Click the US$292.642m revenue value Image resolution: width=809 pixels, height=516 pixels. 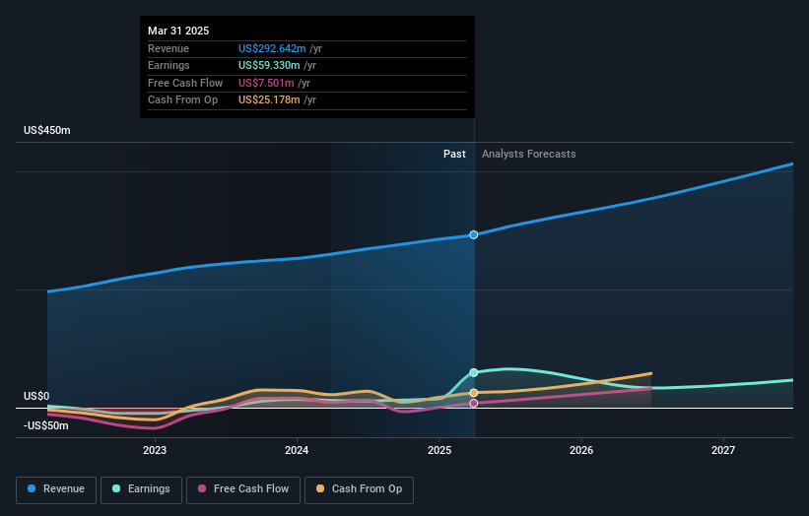click(x=272, y=48)
